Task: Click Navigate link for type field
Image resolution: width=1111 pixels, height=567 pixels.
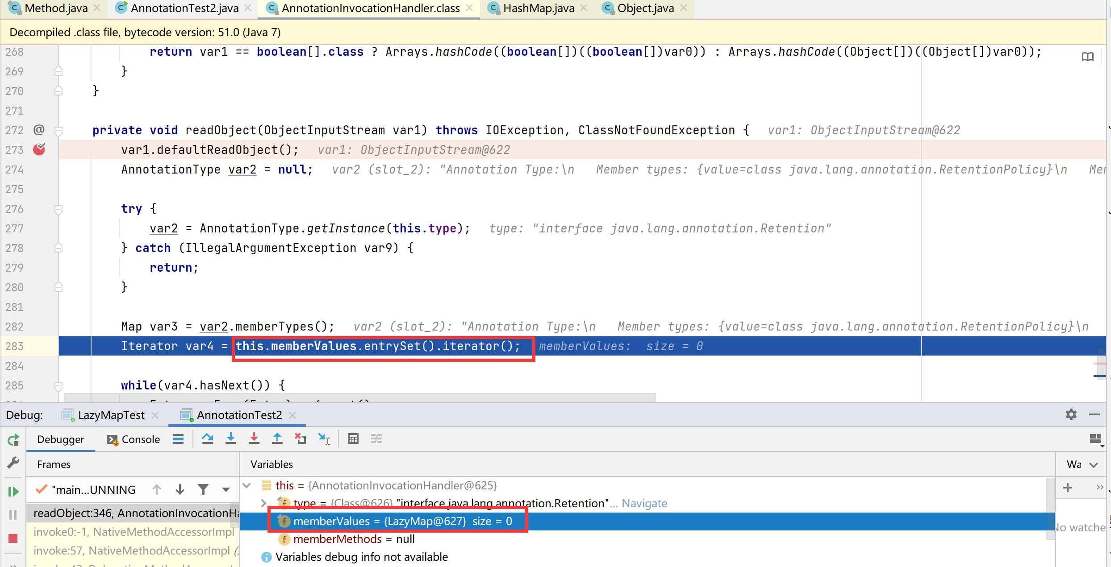Action: pyautogui.click(x=644, y=503)
